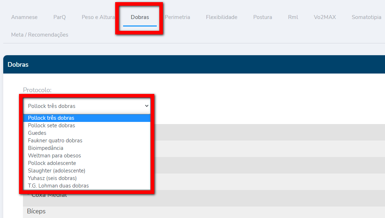The image size is (385, 218).
Task: Choose Weltman para obesos option
Action: pos(55,156)
